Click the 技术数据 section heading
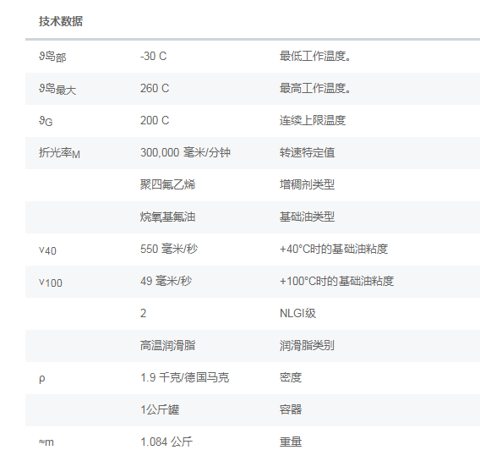 61,21
